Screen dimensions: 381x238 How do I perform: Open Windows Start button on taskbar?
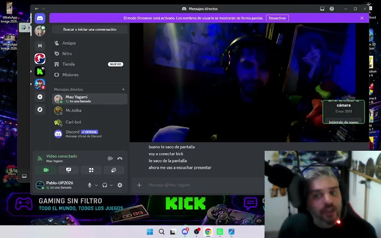click(150, 232)
